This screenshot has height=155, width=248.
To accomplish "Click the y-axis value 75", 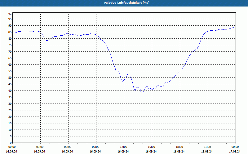I will (x=10, y=45).
